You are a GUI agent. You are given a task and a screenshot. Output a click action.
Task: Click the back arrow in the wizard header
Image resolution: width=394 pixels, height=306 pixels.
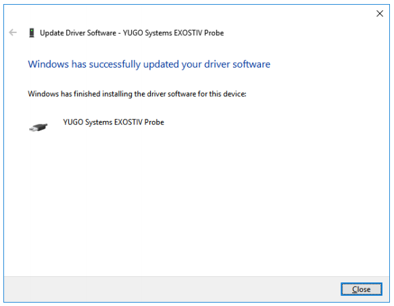click(13, 32)
